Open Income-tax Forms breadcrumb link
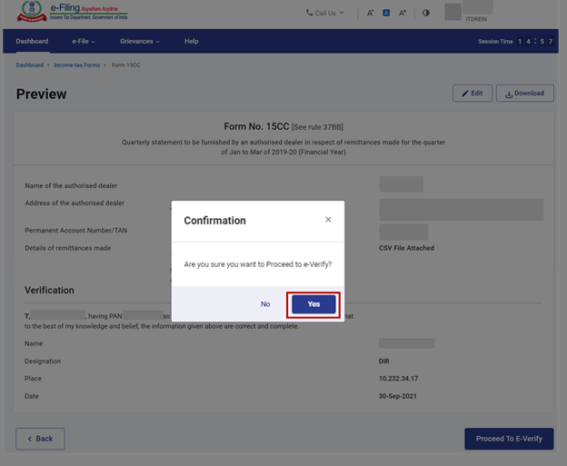 click(76, 65)
